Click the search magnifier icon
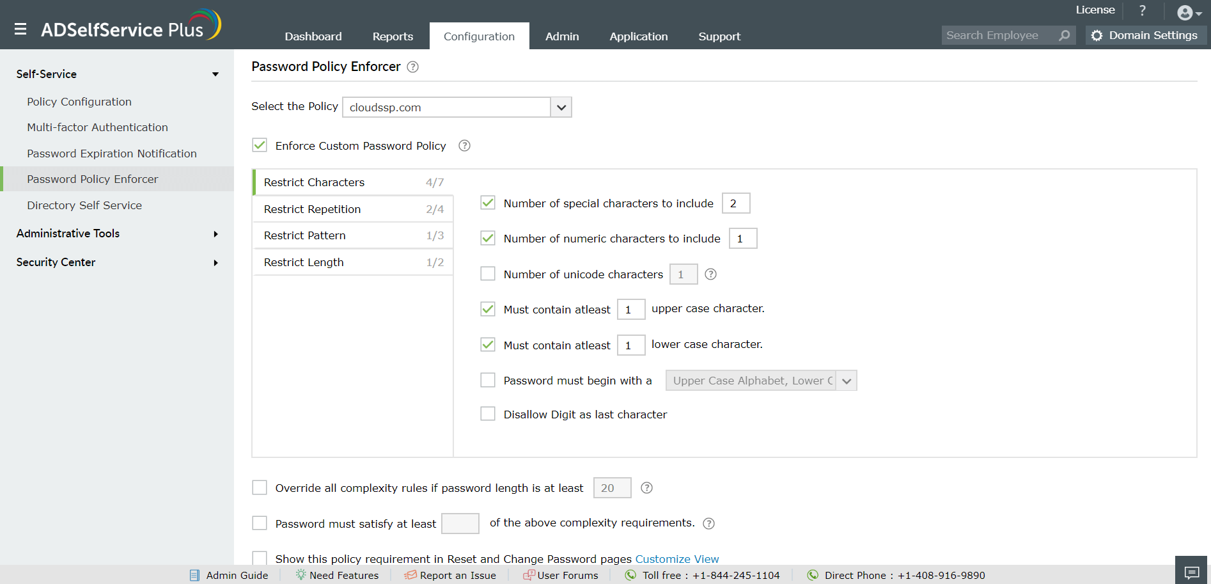The image size is (1211, 584). [1064, 35]
